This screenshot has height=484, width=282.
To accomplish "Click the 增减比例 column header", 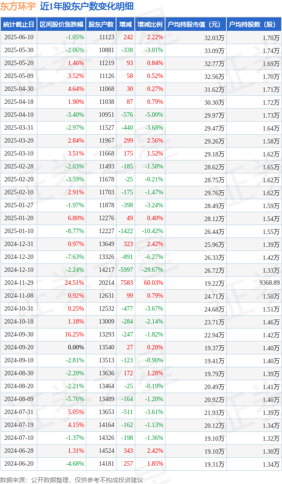I will [150, 25].
